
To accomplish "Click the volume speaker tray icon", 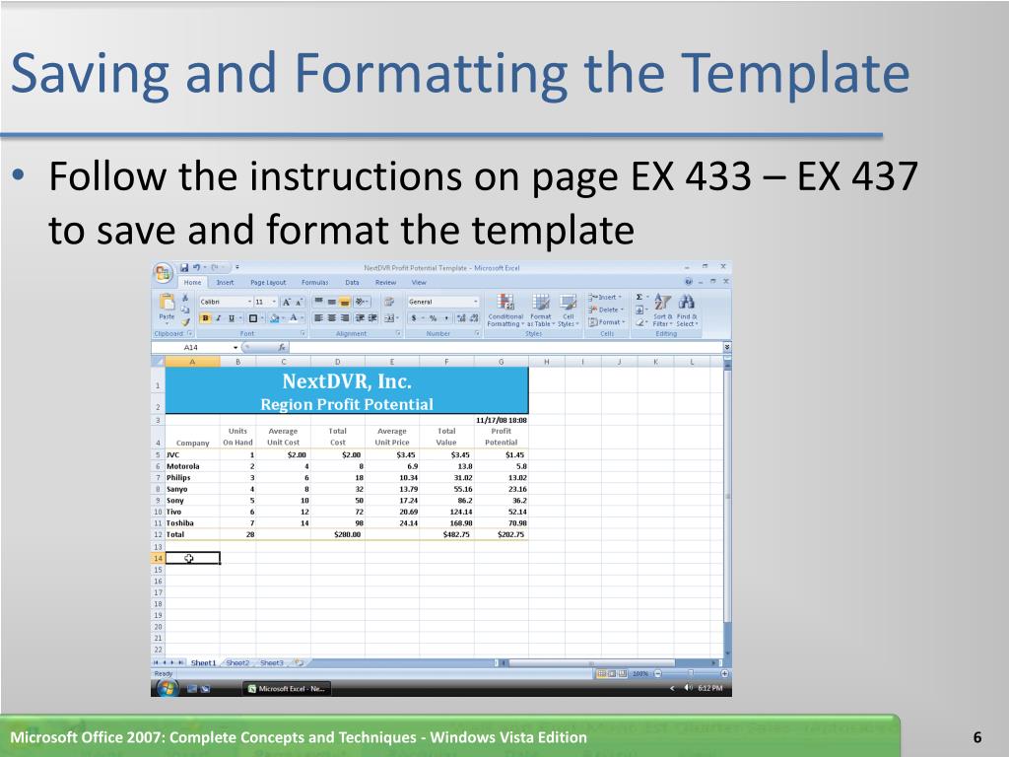I will tap(688, 688).
